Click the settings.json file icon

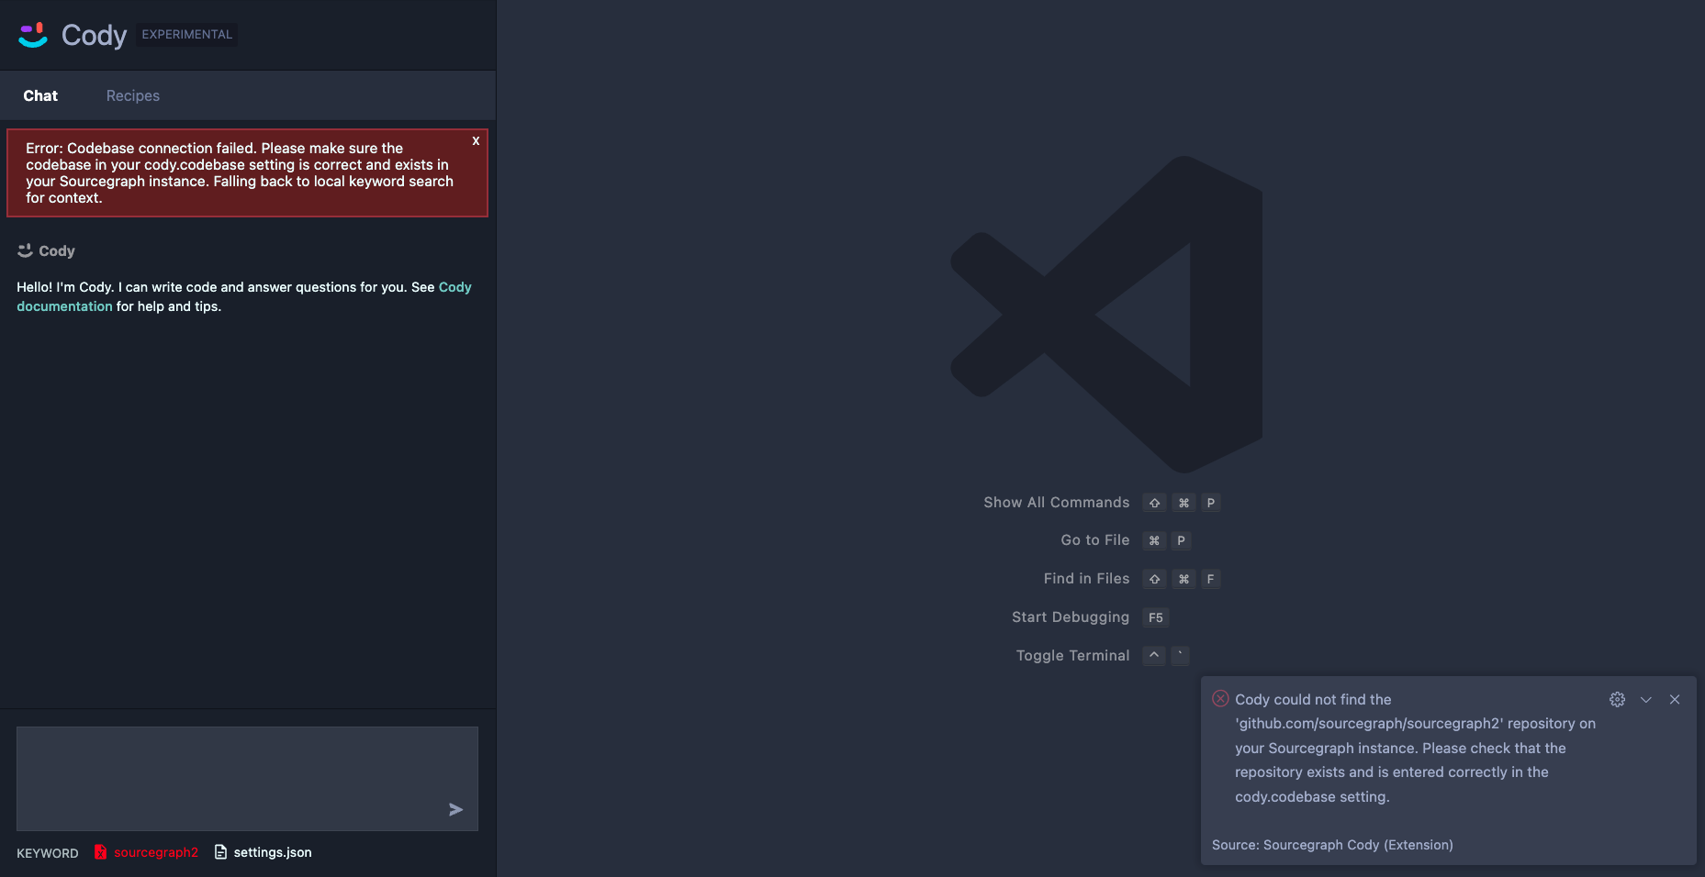click(x=220, y=852)
